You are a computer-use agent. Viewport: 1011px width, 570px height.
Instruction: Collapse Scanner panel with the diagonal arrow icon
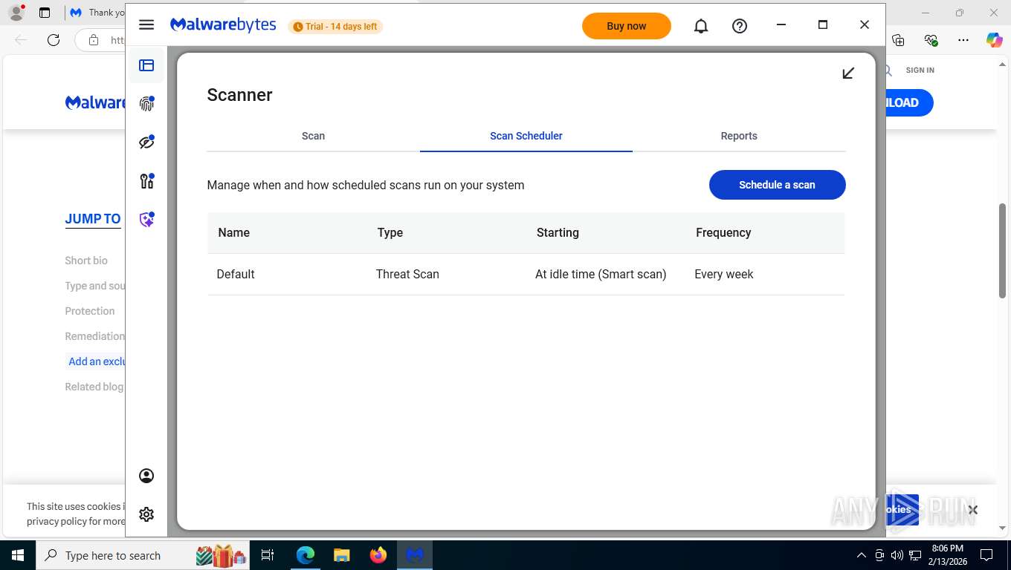click(x=848, y=73)
